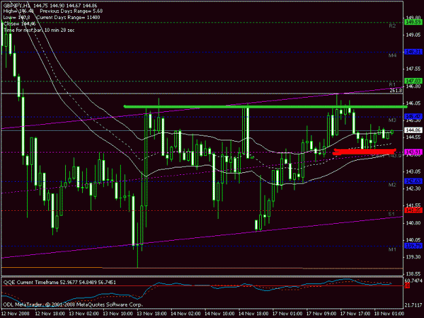This screenshot has height=318, width=424.
Task: Click the 147.55 price scale value
Action: (x=413, y=69)
